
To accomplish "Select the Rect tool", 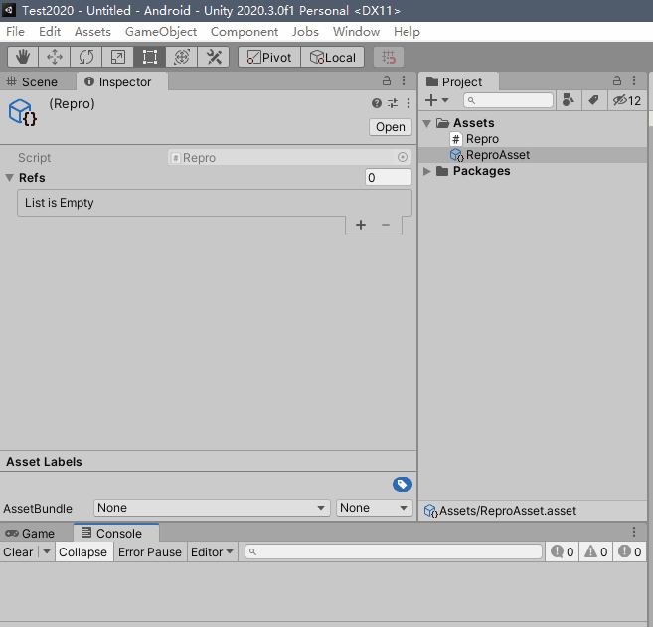I will 149,57.
